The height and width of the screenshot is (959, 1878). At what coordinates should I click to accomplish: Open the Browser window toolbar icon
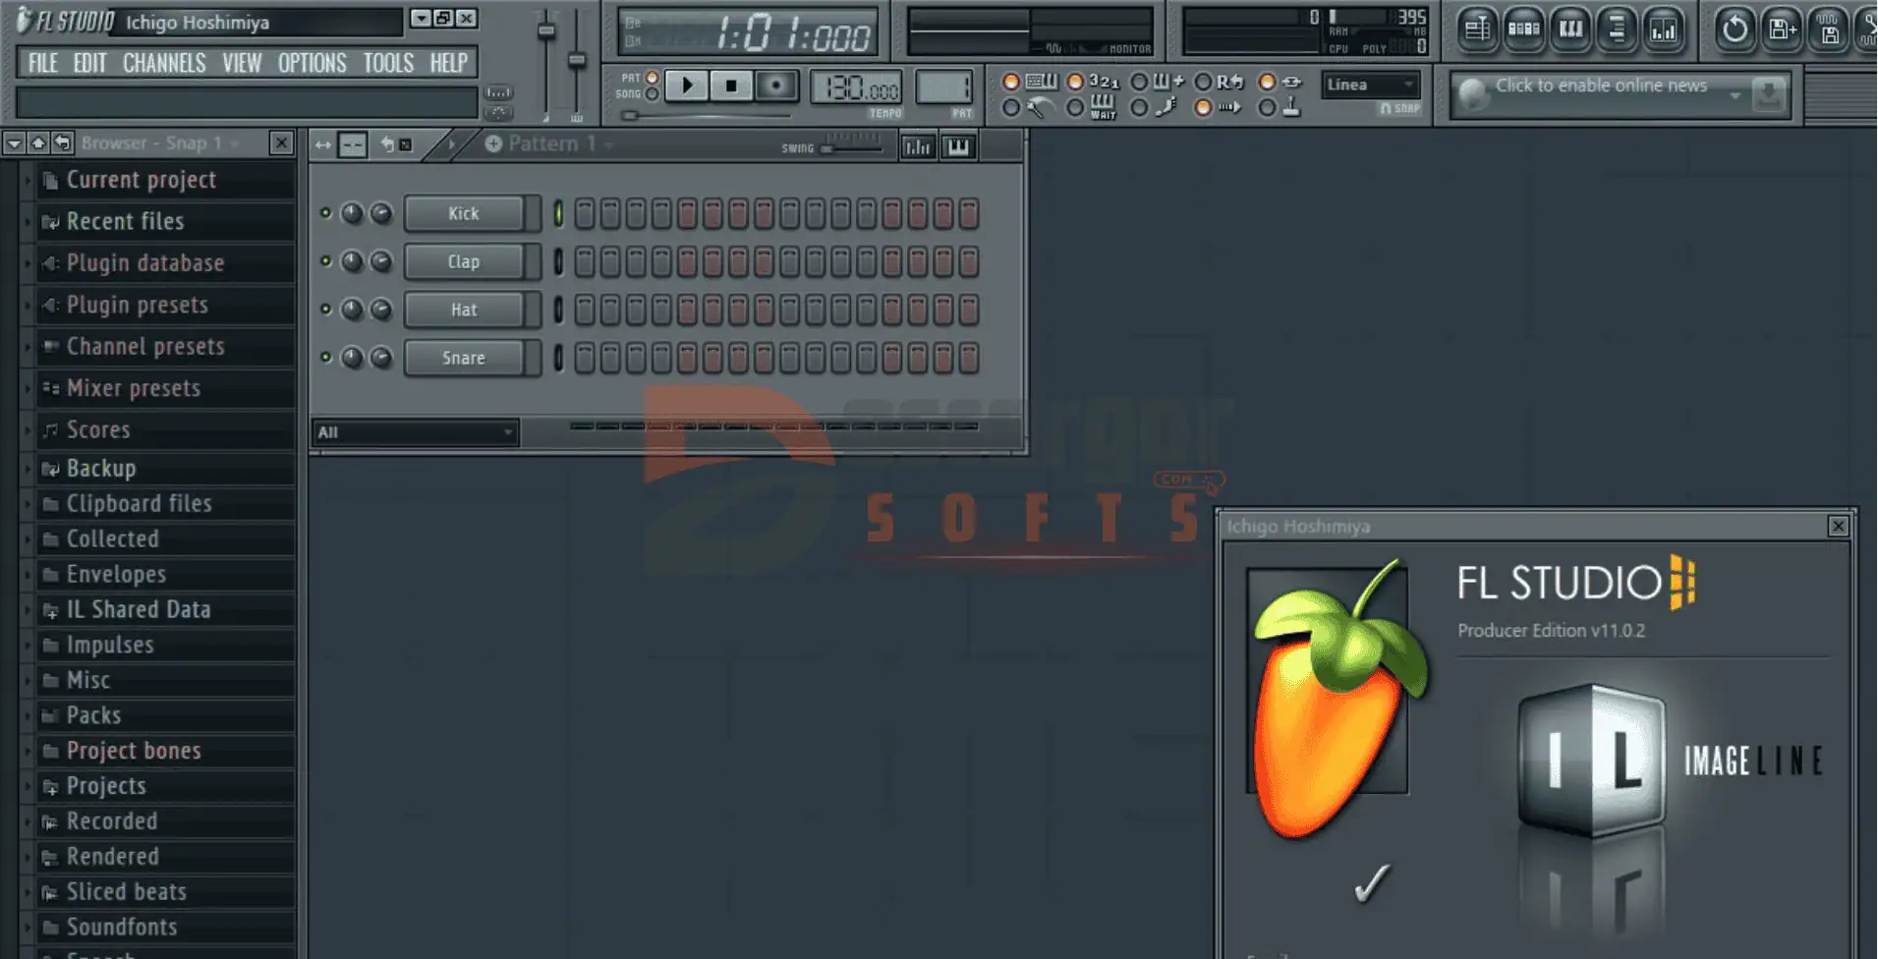pyautogui.click(x=1617, y=29)
